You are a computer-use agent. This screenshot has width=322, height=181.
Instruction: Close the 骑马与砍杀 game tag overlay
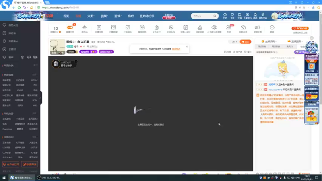point(76,62)
